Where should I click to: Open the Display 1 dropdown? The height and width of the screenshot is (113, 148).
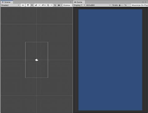(x=79, y=5)
